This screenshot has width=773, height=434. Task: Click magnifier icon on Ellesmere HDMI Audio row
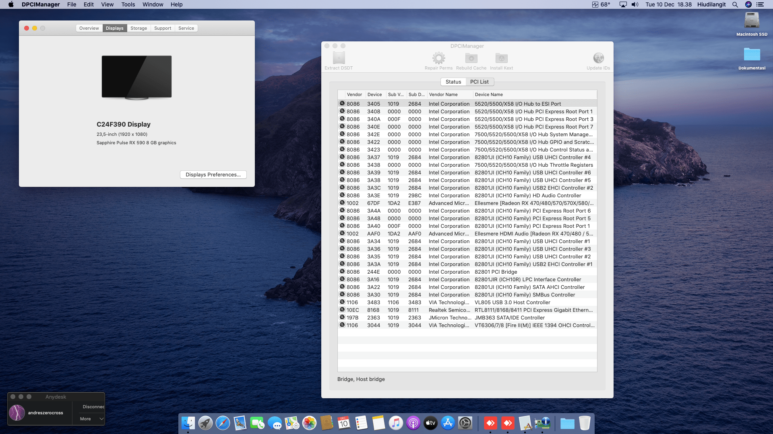[x=342, y=233]
